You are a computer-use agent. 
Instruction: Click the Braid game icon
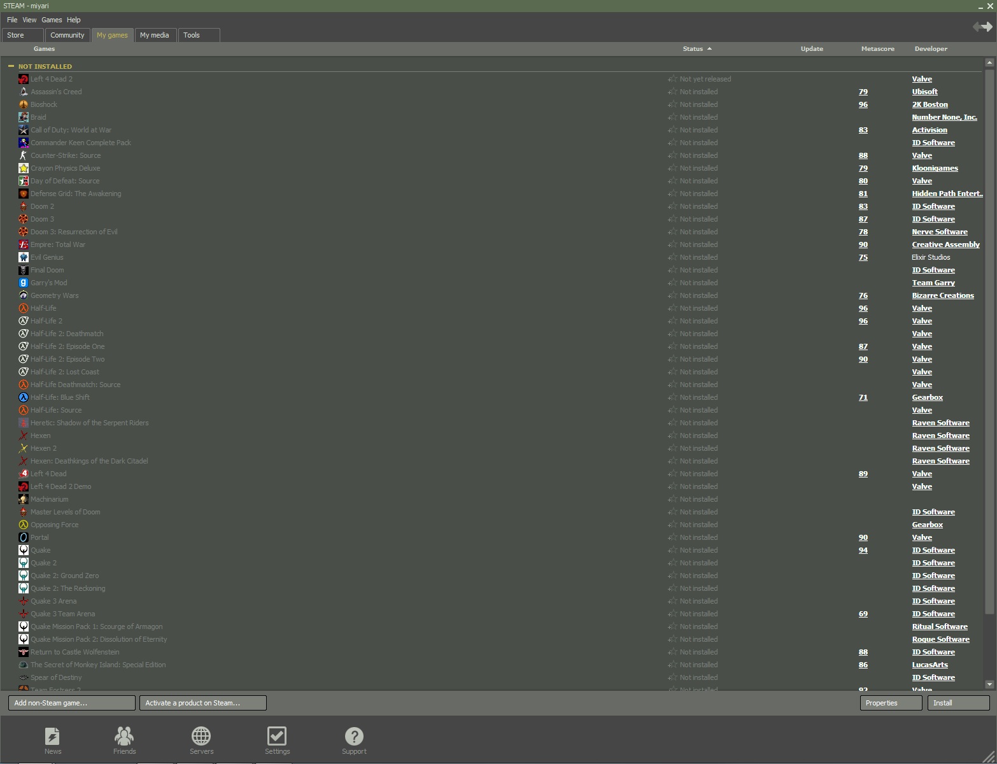click(24, 117)
